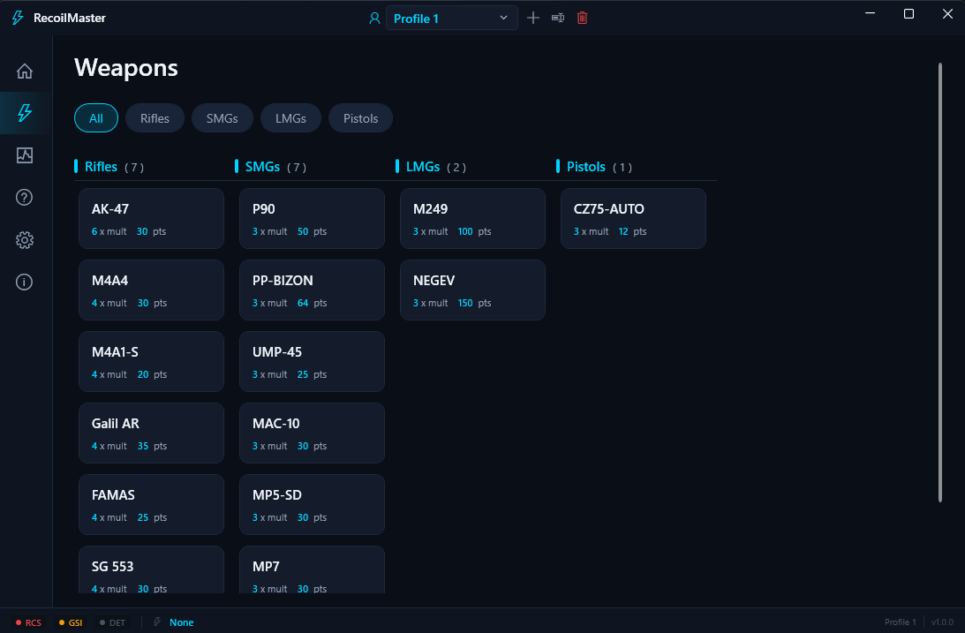
Task: Click Profile 1 text in status bar
Action: [x=900, y=622]
